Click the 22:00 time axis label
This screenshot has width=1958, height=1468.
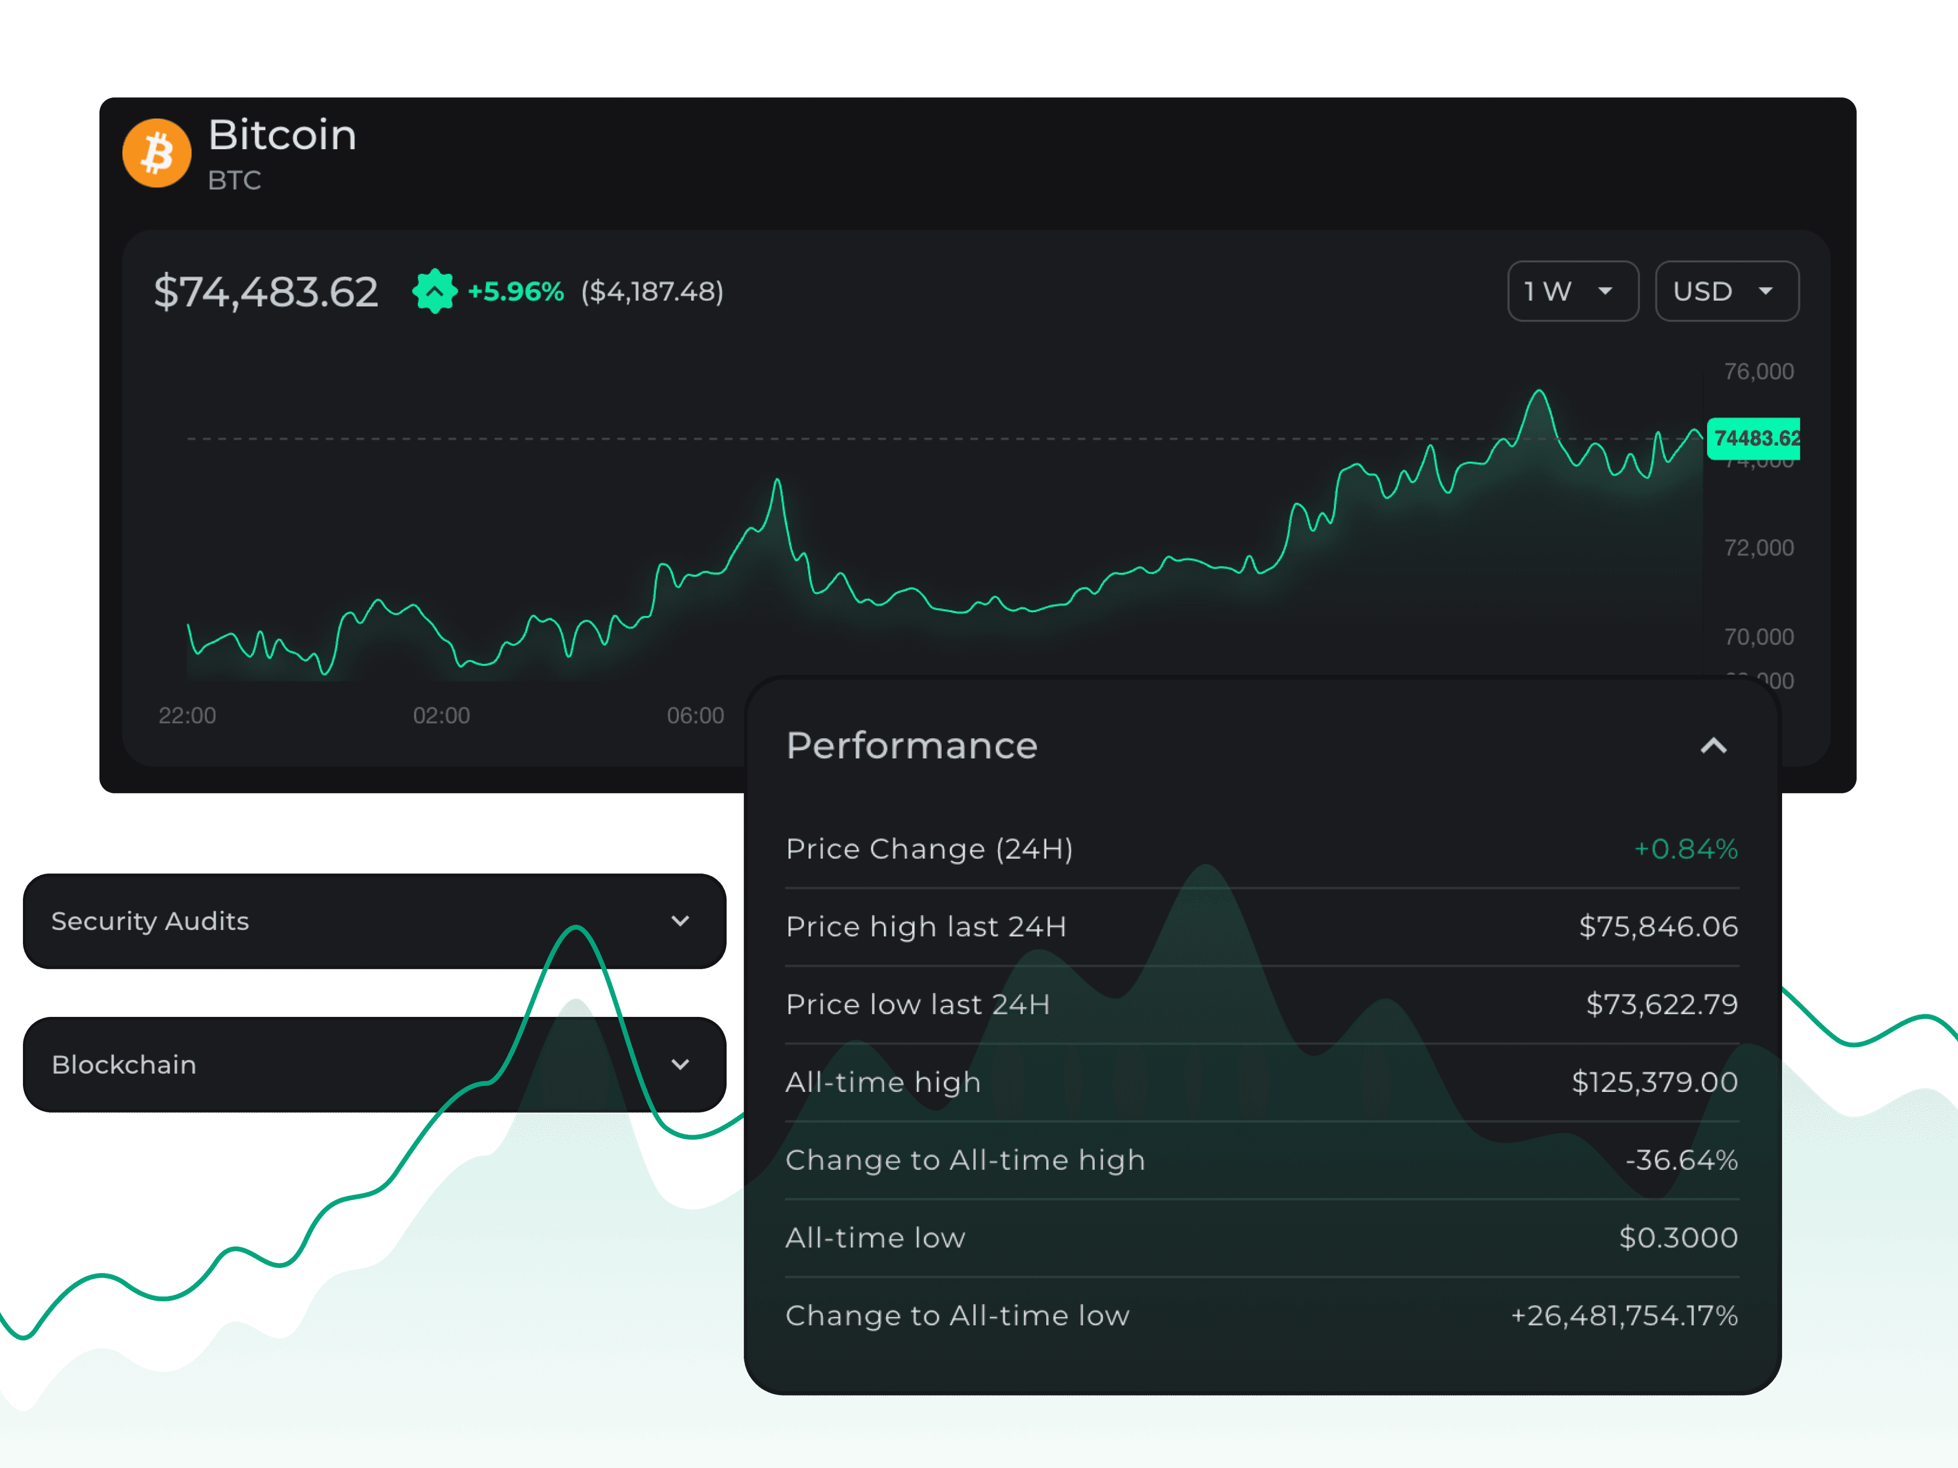(x=187, y=716)
